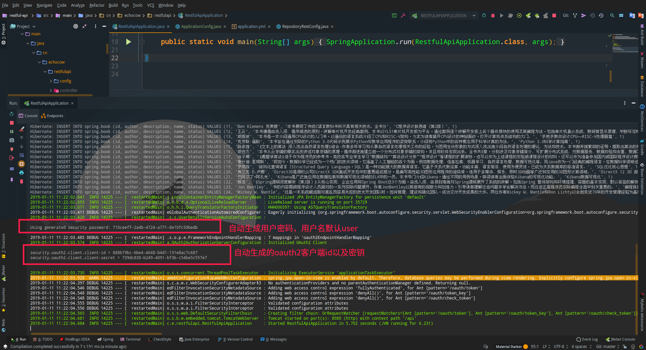Rerun RestfulApiApplication in the Run panel
Viewport: 646px width, 350px height.
point(11,114)
